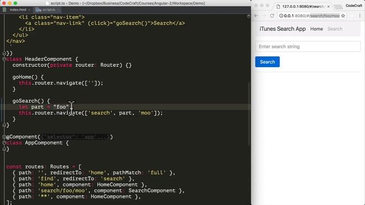Click 'AppComponent' class name
This screenshot has height=205, width=365.
click(43, 143)
